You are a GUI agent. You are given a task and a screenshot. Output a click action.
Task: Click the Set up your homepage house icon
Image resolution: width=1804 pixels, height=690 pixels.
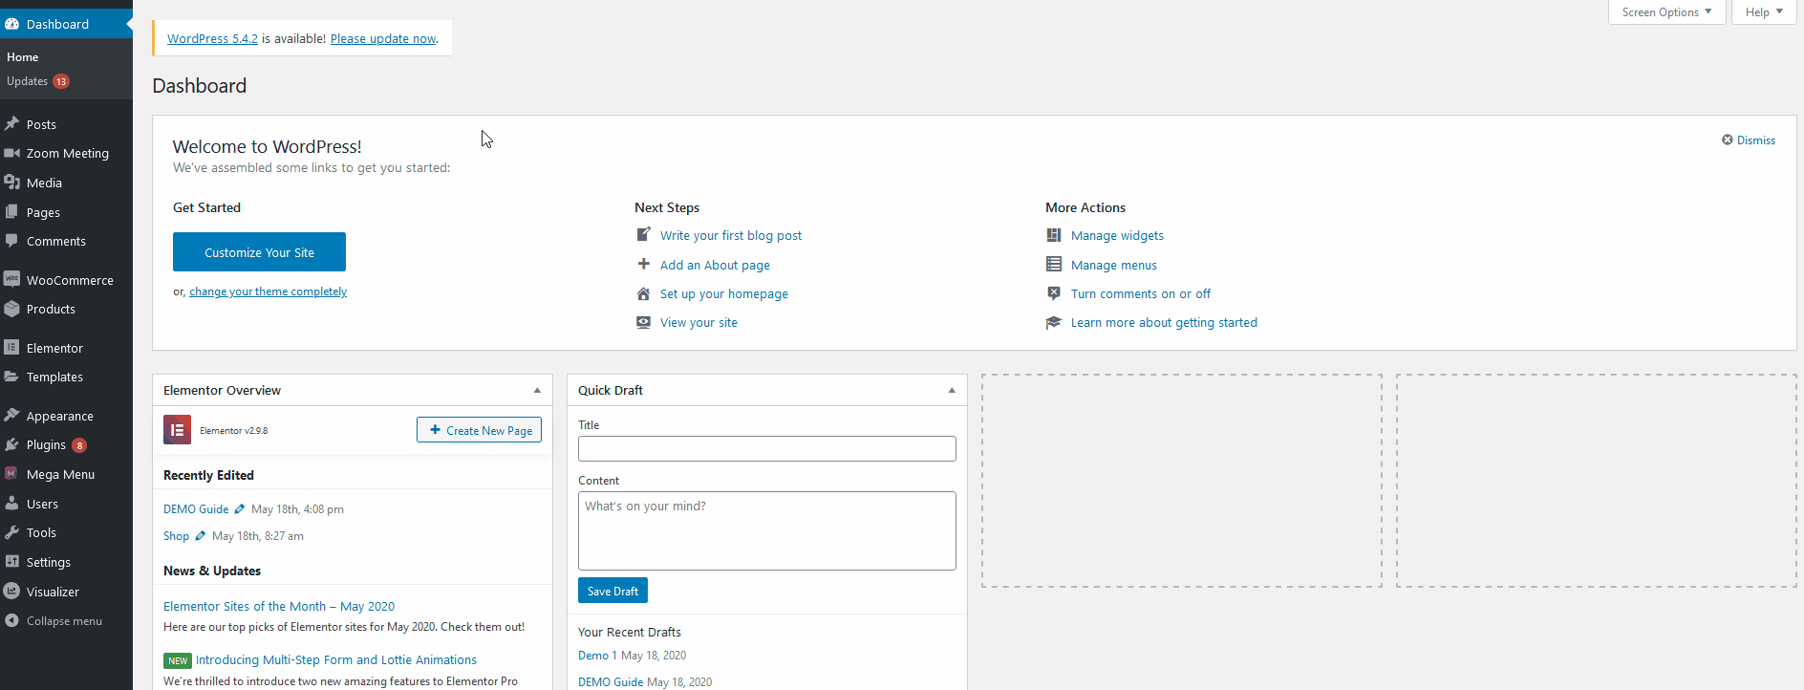[x=644, y=293]
